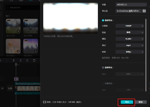Click the 分辨率 label
This screenshot has width=150, height=107.
click(105, 26)
